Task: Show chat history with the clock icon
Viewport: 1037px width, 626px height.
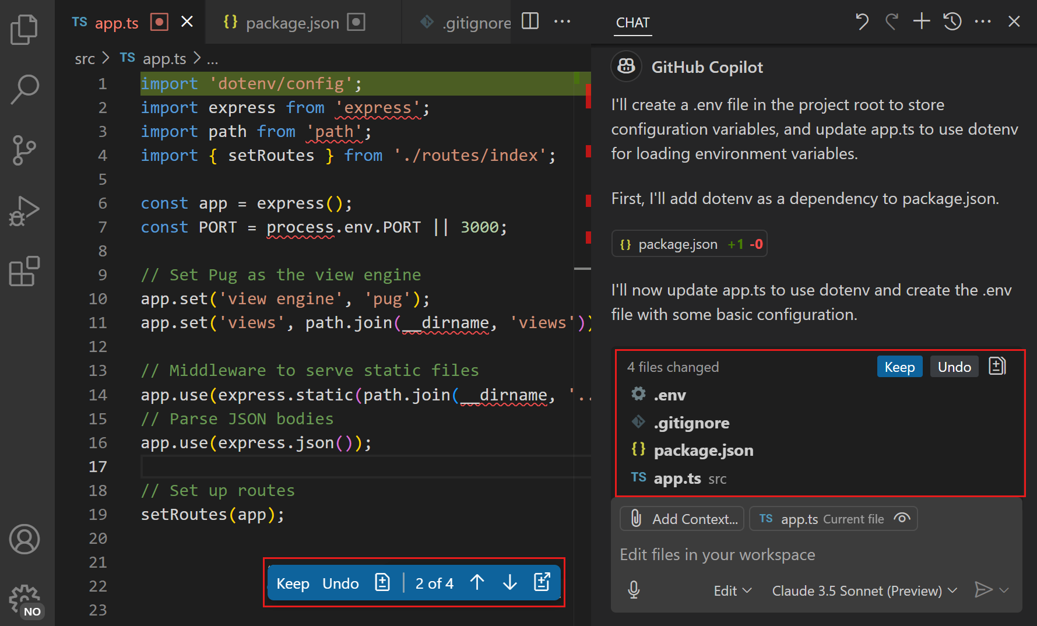Action: click(952, 21)
